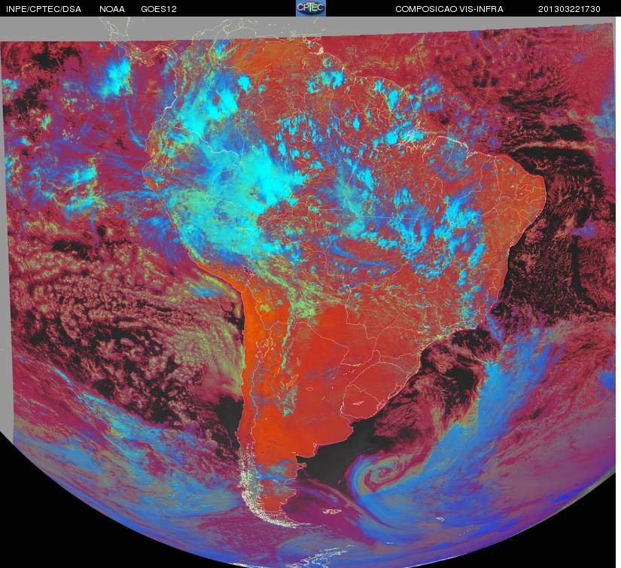Click the 'GOES12' satellite label
Screen dimensions: 621x568
tap(159, 9)
